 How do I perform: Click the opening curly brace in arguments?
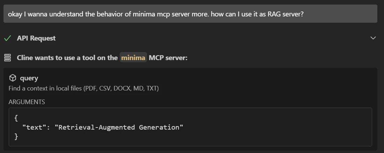coord(16,118)
